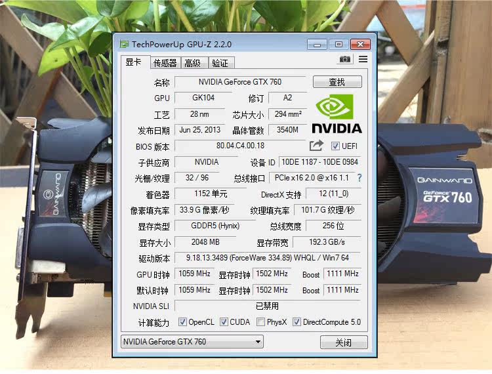This screenshot has height=374, width=492.
Task: Click the name field NVIDIA GeForce GTX 760
Action: pyautogui.click(x=240, y=82)
